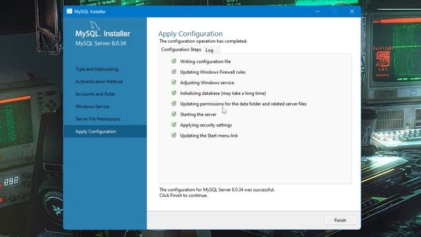
Task: Switch to the Log tab
Action: click(209, 50)
